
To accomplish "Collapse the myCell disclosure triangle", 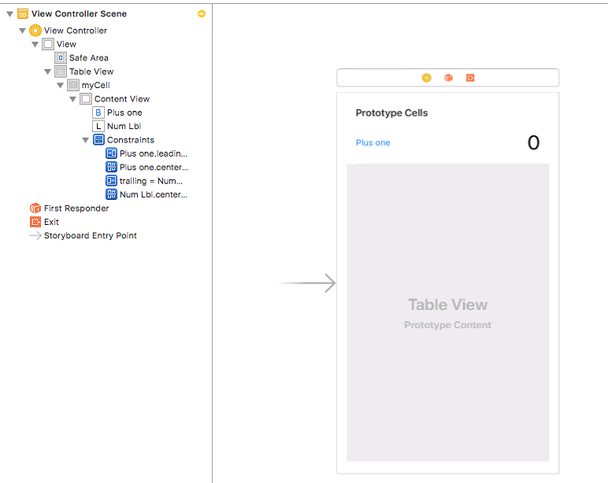I will coord(61,86).
